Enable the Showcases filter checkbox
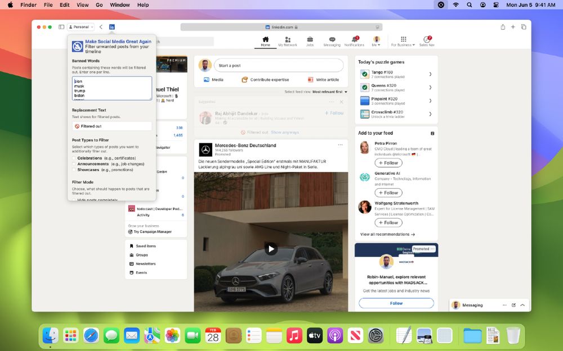 (x=74, y=170)
